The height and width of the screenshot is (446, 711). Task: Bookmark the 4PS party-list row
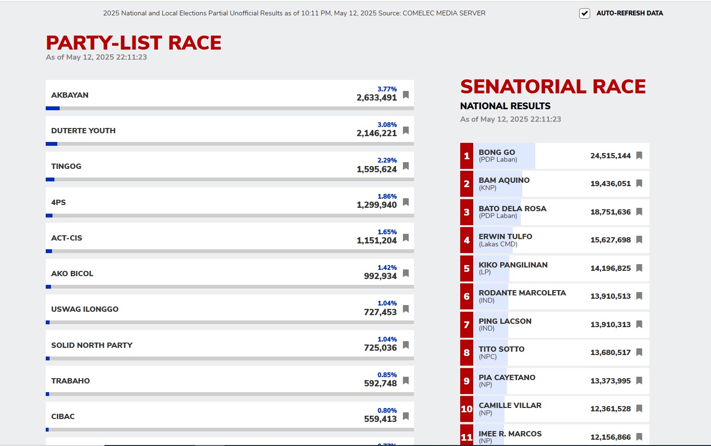point(406,202)
